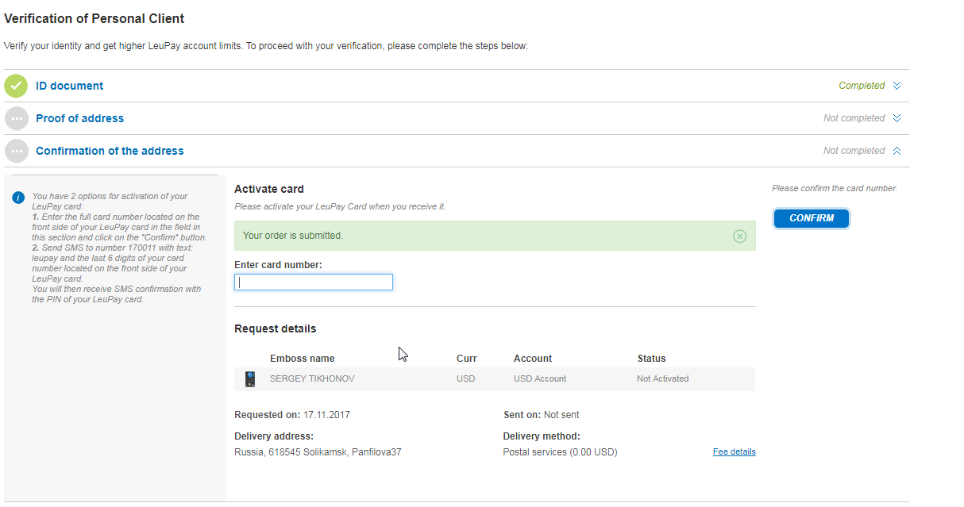The width and height of the screenshot is (964, 507).
Task: Click the Not completed label for Proof of address
Action: 854,118
